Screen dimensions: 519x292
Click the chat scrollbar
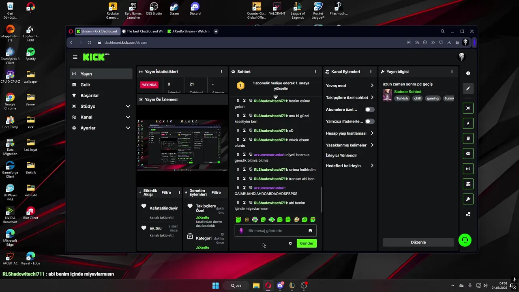click(322, 199)
